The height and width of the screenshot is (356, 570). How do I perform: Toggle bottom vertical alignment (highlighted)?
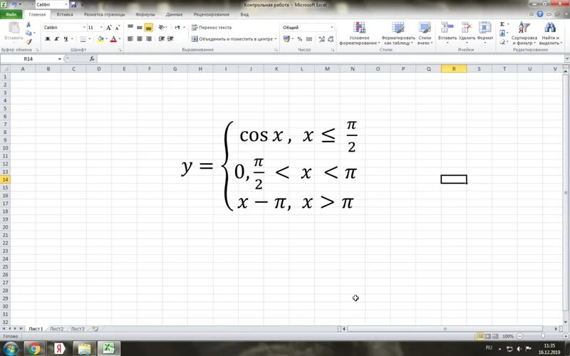tap(148, 27)
